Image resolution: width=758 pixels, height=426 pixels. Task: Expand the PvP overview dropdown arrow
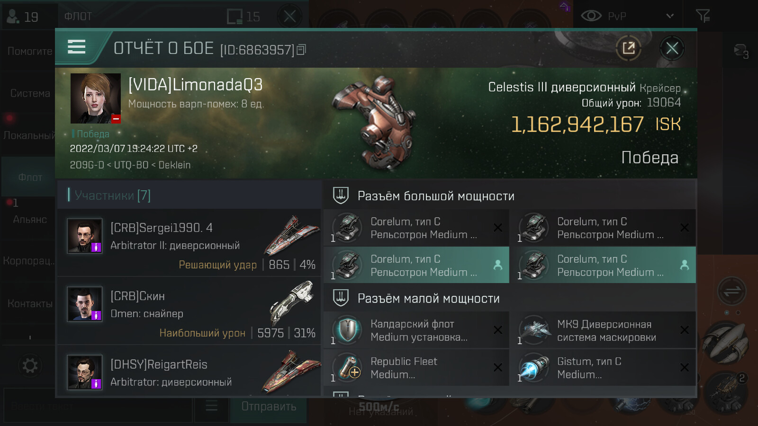pyautogui.click(x=670, y=16)
